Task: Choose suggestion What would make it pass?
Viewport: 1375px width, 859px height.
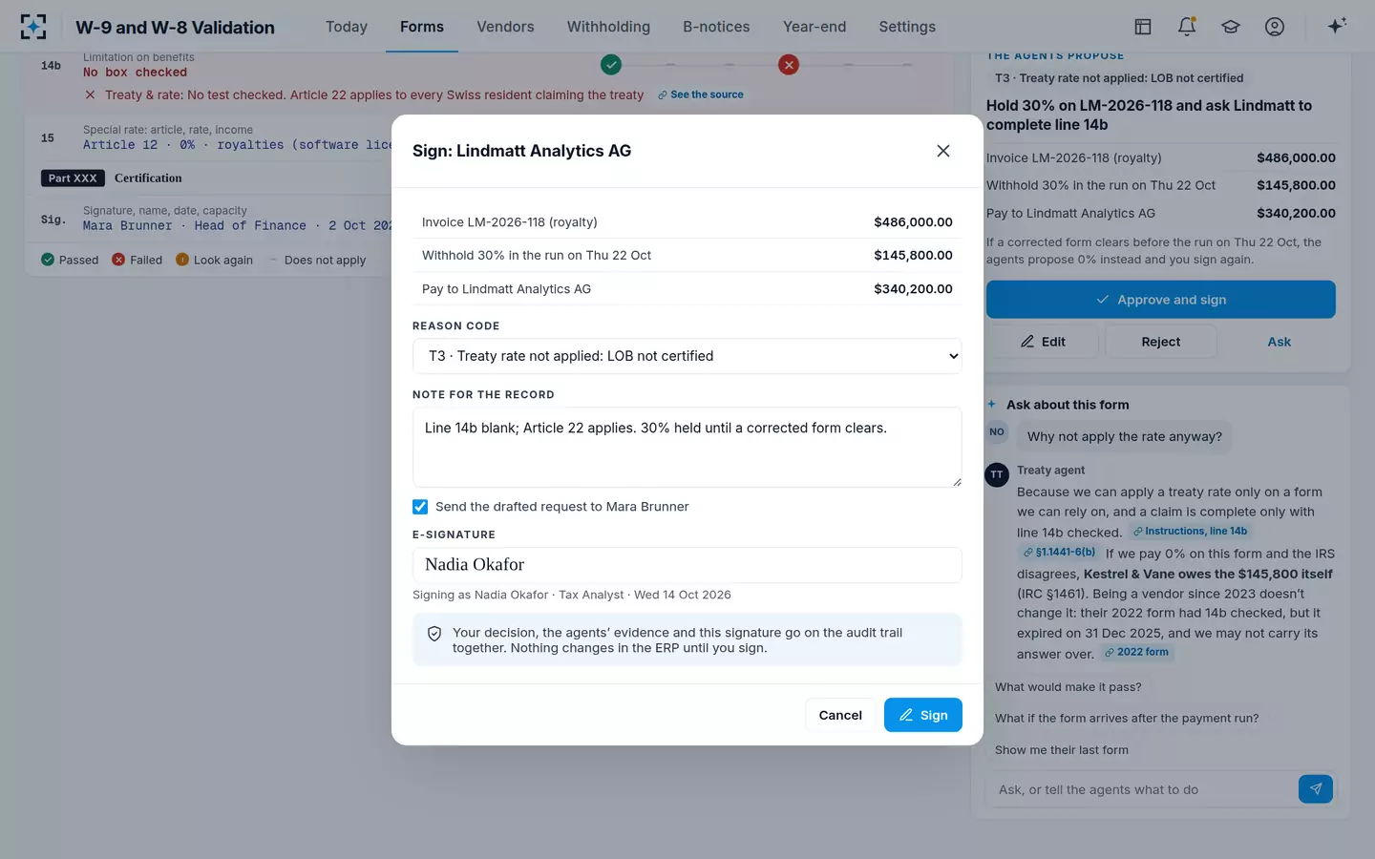Action: pos(1068,687)
